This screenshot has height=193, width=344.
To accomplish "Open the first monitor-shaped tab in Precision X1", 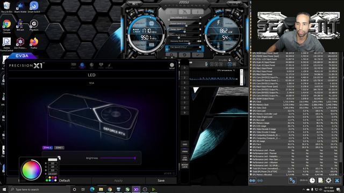I will [74, 65].
